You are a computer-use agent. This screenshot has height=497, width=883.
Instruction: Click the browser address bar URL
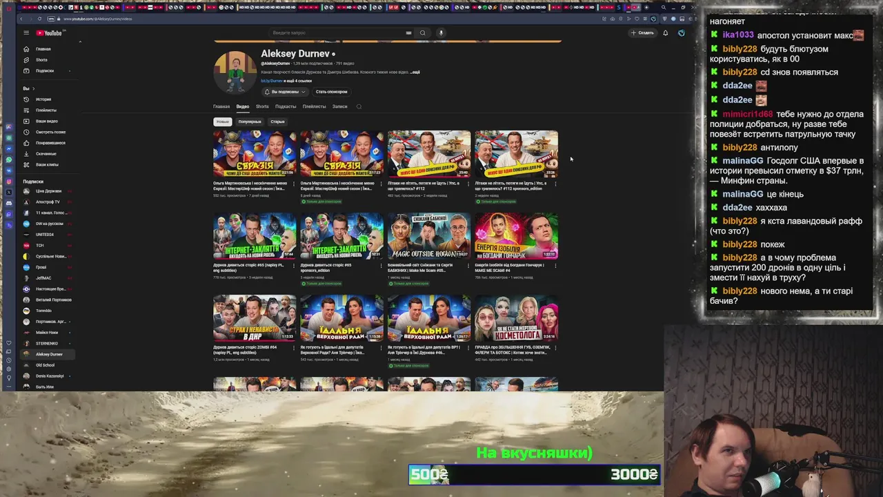98,19
